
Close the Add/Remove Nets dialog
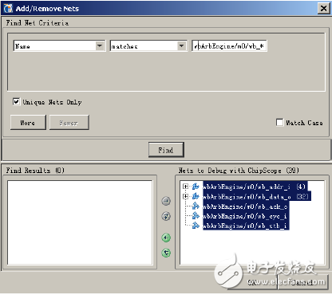coord(323,9)
